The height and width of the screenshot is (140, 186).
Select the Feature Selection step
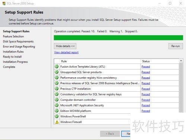click(x=13, y=36)
